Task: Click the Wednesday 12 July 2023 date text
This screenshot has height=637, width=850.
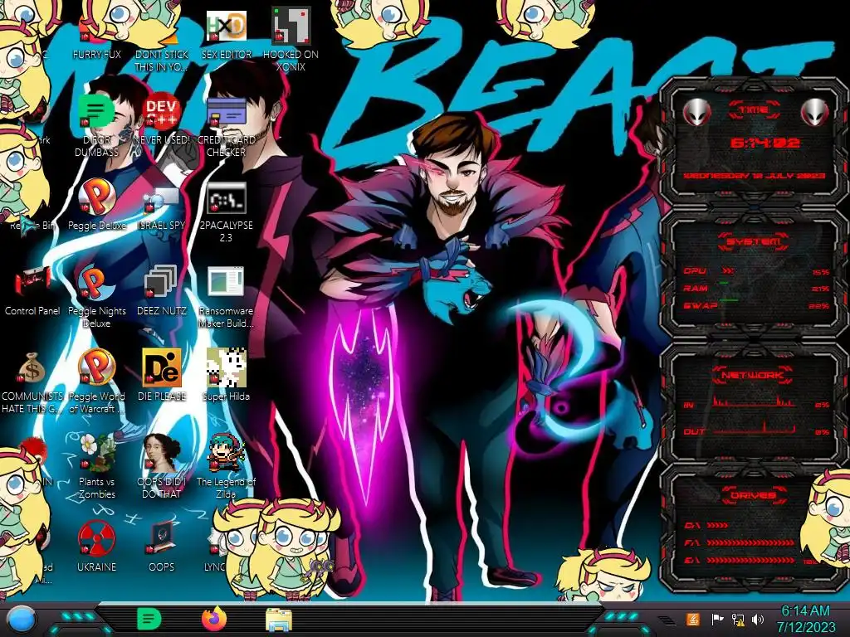Action: pyautogui.click(x=754, y=176)
